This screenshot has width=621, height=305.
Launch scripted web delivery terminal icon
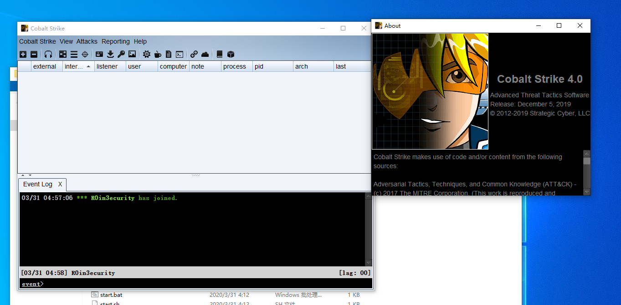coord(180,55)
